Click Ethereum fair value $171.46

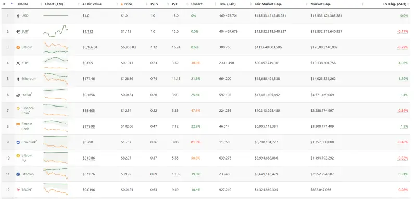coord(89,79)
